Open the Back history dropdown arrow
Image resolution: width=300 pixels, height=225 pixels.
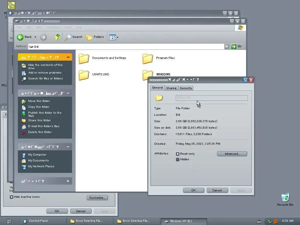(35, 37)
